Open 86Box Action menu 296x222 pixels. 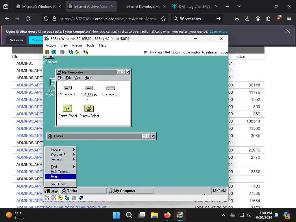point(51,45)
